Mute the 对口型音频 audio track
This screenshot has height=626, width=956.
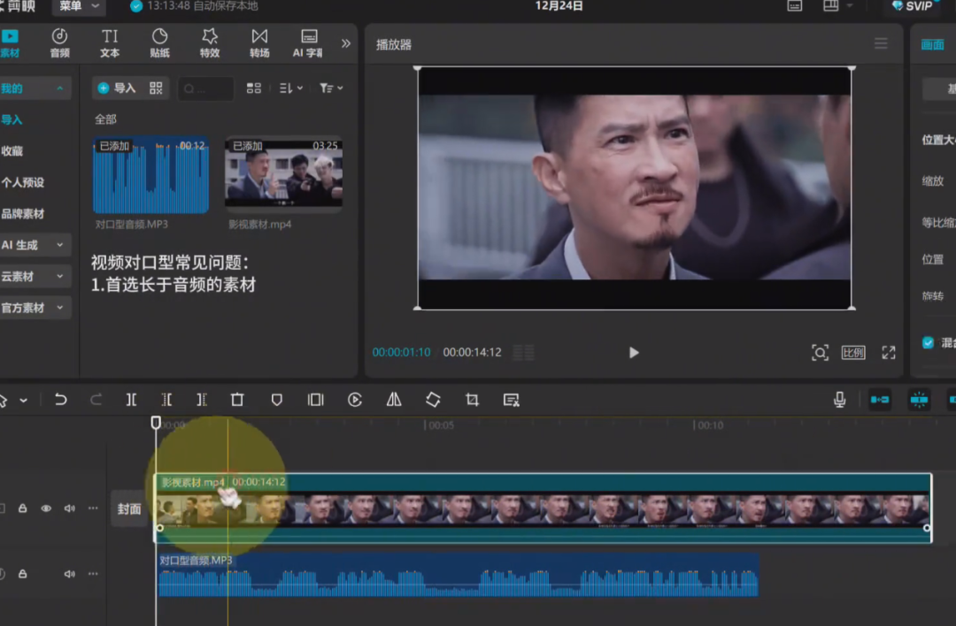tap(70, 574)
